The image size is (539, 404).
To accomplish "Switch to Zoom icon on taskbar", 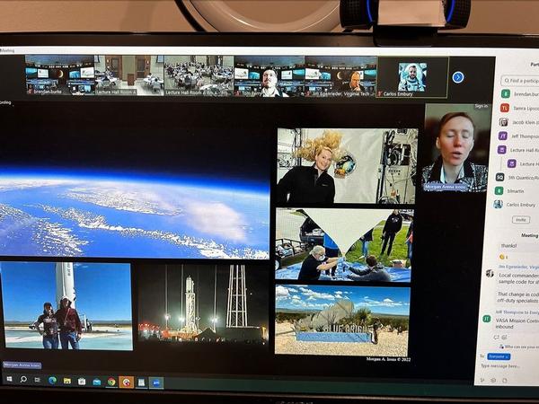I will 156,382.
